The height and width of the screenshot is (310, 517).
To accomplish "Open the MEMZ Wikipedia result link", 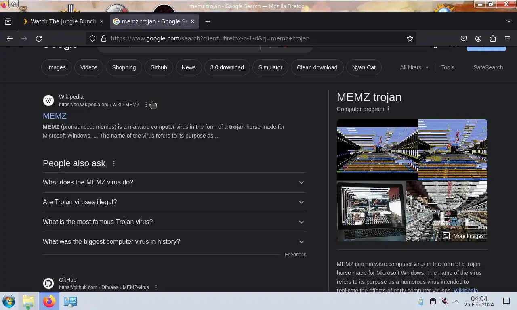I will point(55,116).
